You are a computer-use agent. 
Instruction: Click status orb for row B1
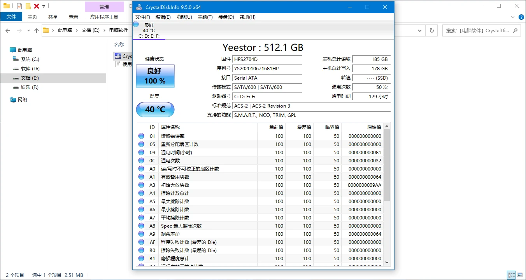[x=141, y=258]
